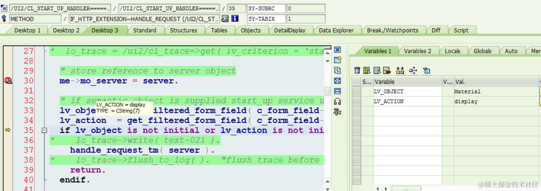Select the row selector for LV_ACTION
This screenshot has height=191, width=541.
(x=357, y=101)
